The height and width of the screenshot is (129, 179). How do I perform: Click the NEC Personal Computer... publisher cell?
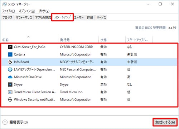coord(78,69)
